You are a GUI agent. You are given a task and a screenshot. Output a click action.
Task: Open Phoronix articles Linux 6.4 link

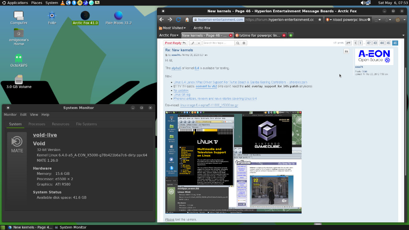(x=215, y=99)
